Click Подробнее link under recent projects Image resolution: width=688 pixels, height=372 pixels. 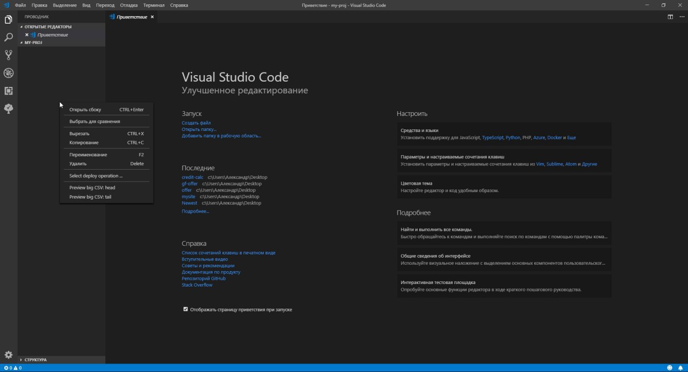tap(195, 211)
